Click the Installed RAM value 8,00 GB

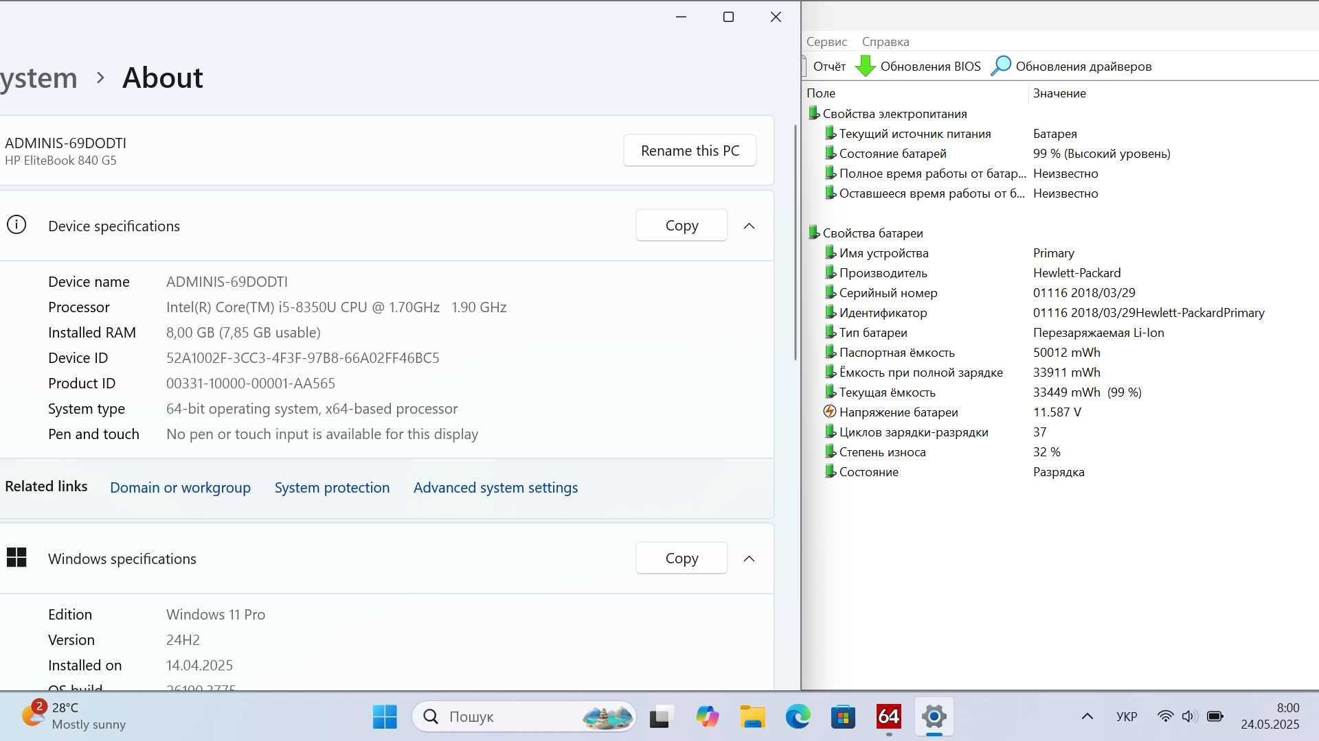tap(243, 332)
